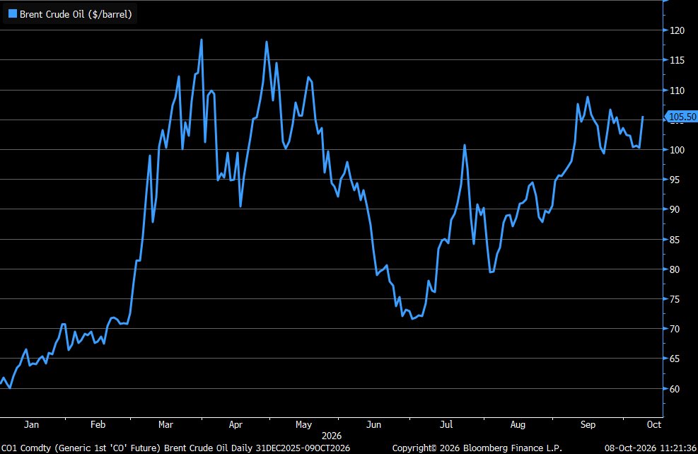Click the Jan month label

[x=31, y=424]
